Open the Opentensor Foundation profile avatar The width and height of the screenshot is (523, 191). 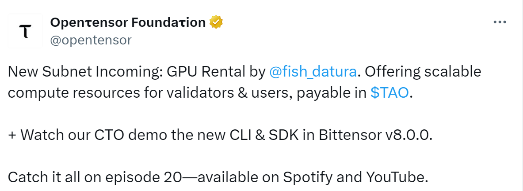[25, 31]
